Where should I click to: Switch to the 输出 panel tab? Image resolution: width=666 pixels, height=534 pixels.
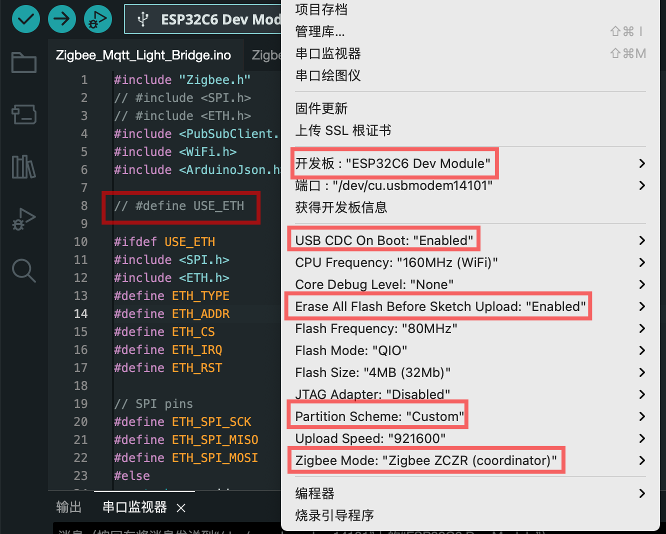click(x=69, y=507)
